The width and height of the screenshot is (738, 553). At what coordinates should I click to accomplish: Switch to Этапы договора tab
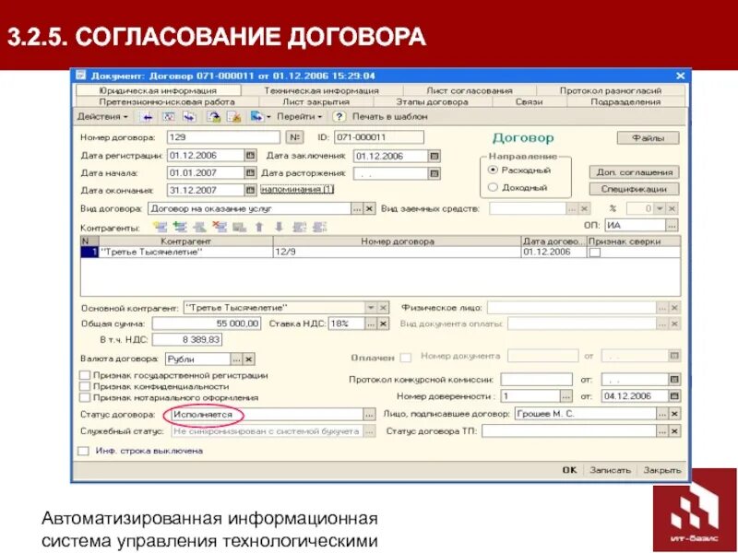point(432,101)
